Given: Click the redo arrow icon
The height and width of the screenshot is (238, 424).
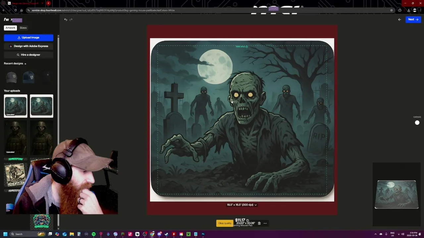Looking at the screenshot, I should click(71, 20).
